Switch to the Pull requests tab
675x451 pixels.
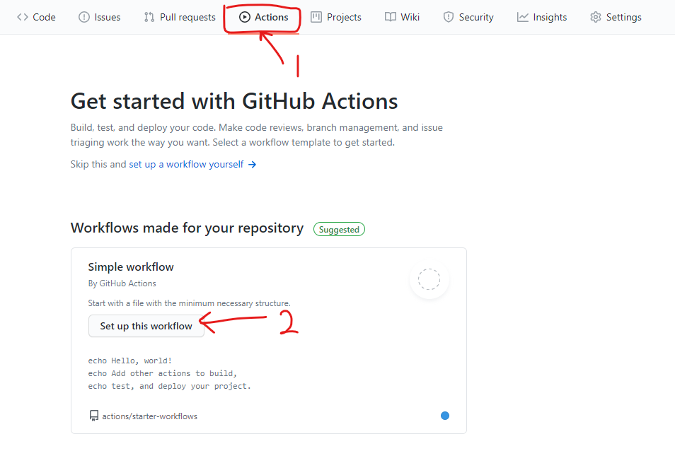[x=180, y=17]
